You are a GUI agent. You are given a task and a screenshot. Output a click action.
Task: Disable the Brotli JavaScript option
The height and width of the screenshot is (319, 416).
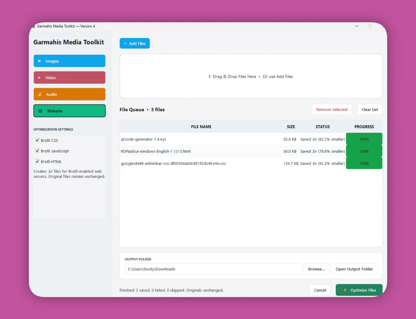(x=37, y=151)
